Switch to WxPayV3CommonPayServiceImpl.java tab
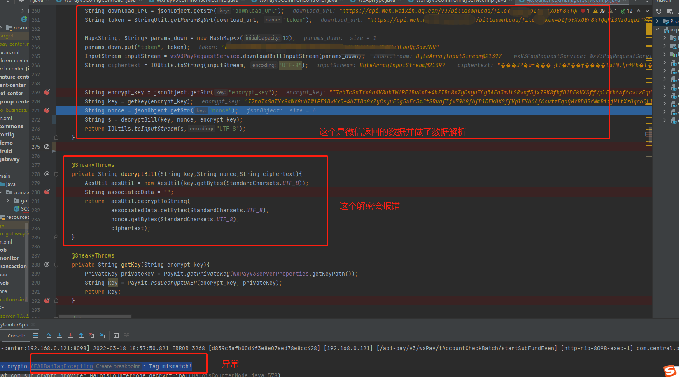Viewport: 679px width, 377px height. click(x=459, y=2)
